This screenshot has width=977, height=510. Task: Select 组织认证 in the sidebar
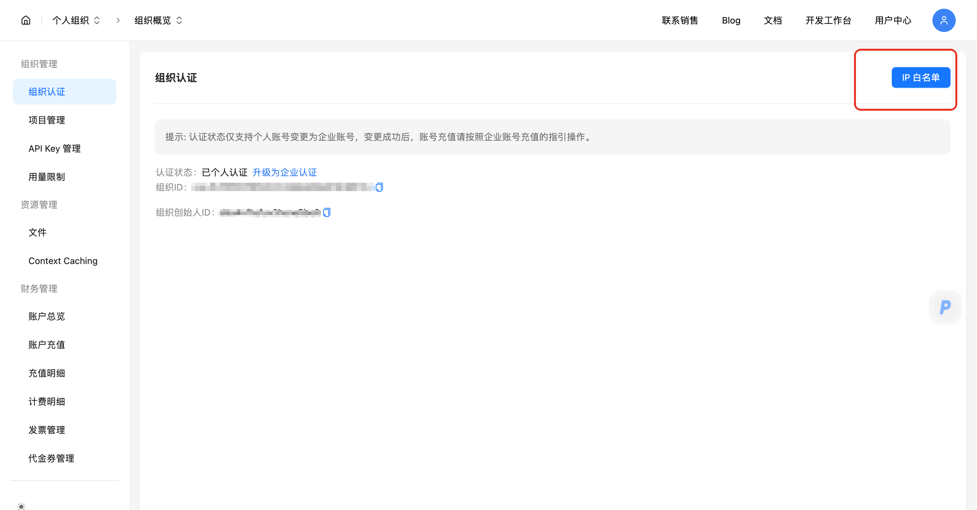[65, 92]
